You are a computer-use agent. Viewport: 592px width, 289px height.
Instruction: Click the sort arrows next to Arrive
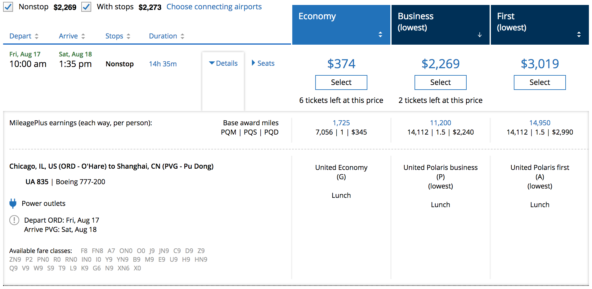coord(83,36)
